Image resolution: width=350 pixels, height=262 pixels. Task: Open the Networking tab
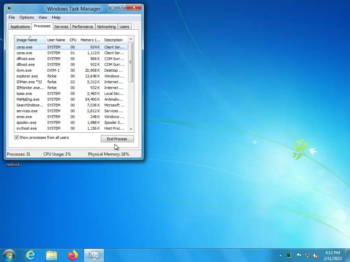[x=106, y=27]
